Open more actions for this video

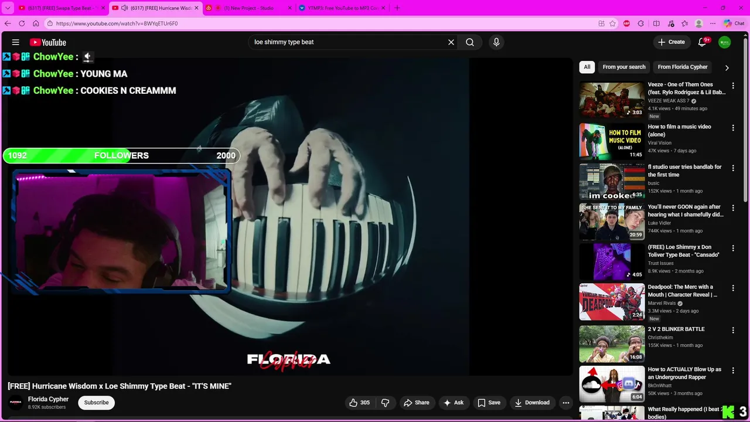(566, 403)
